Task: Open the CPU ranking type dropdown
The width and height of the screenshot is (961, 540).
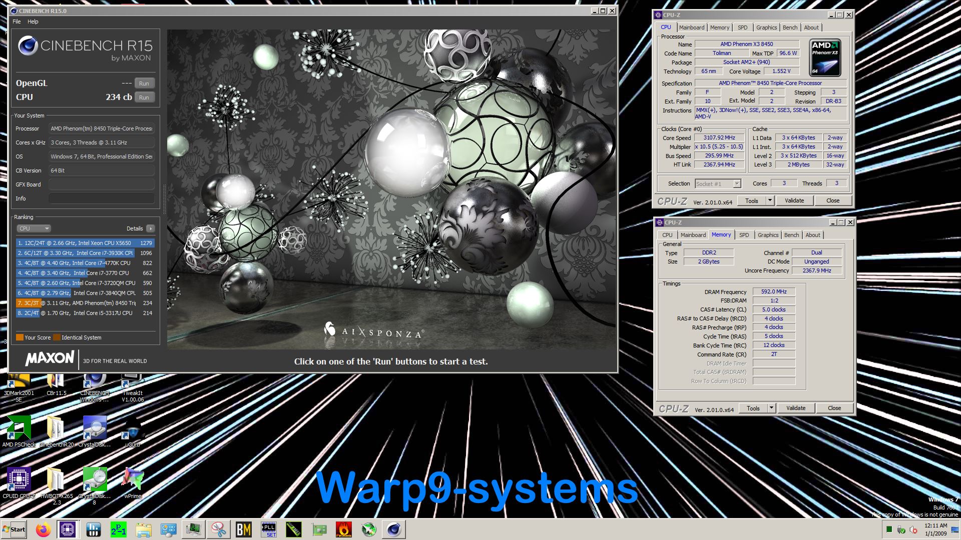Action: pyautogui.click(x=34, y=228)
